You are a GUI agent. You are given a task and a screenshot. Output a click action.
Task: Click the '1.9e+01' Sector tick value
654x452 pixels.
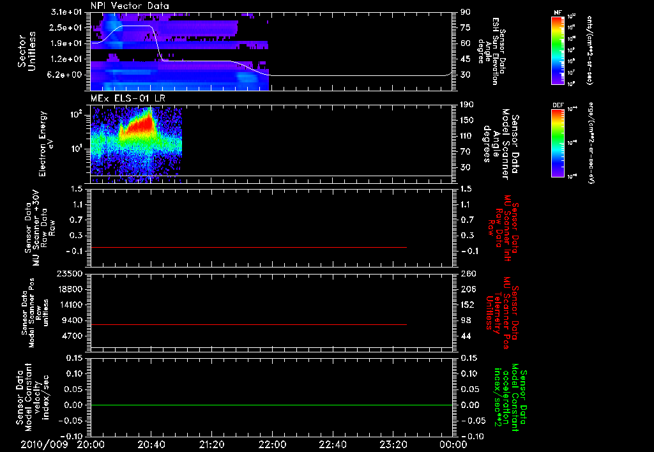[x=67, y=43]
